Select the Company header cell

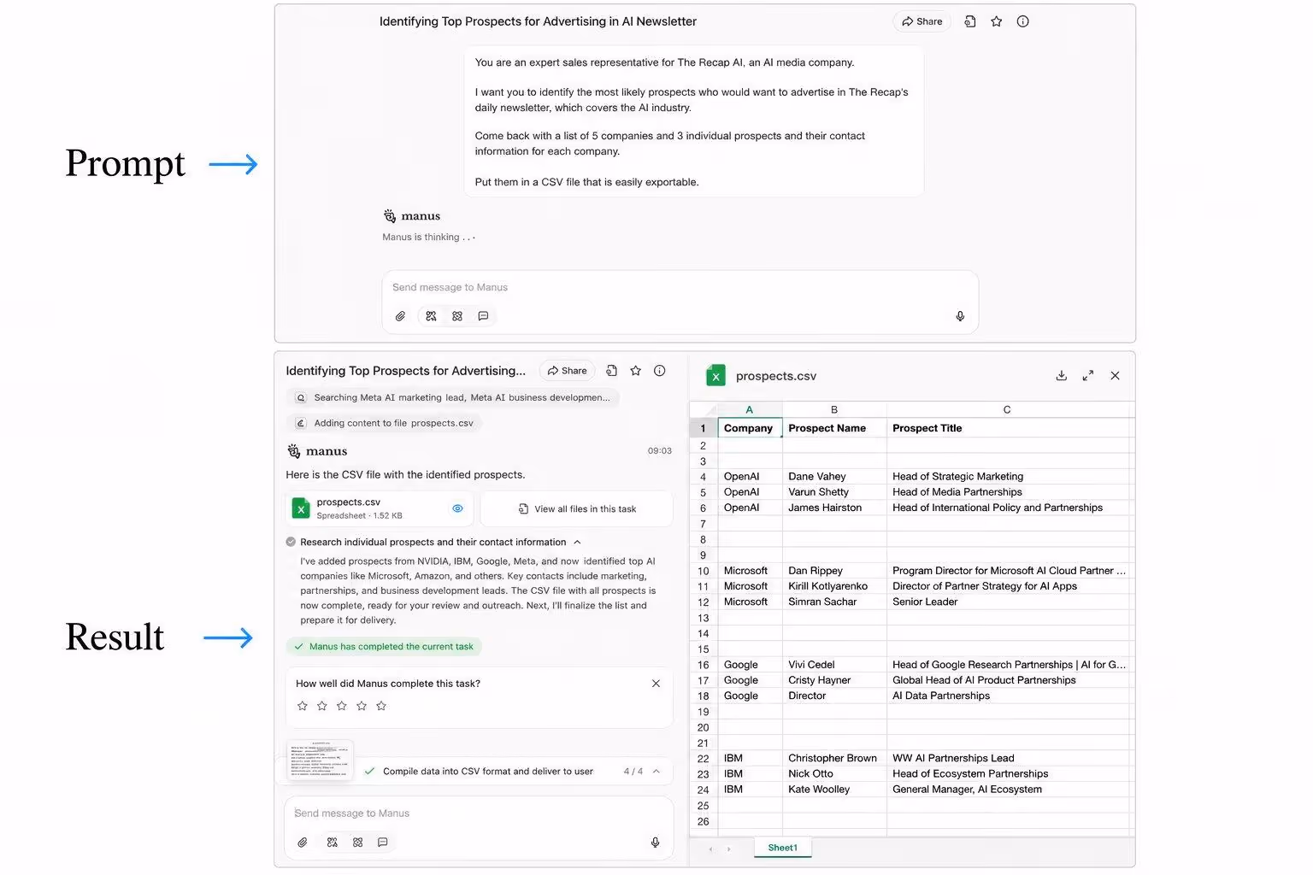point(750,428)
